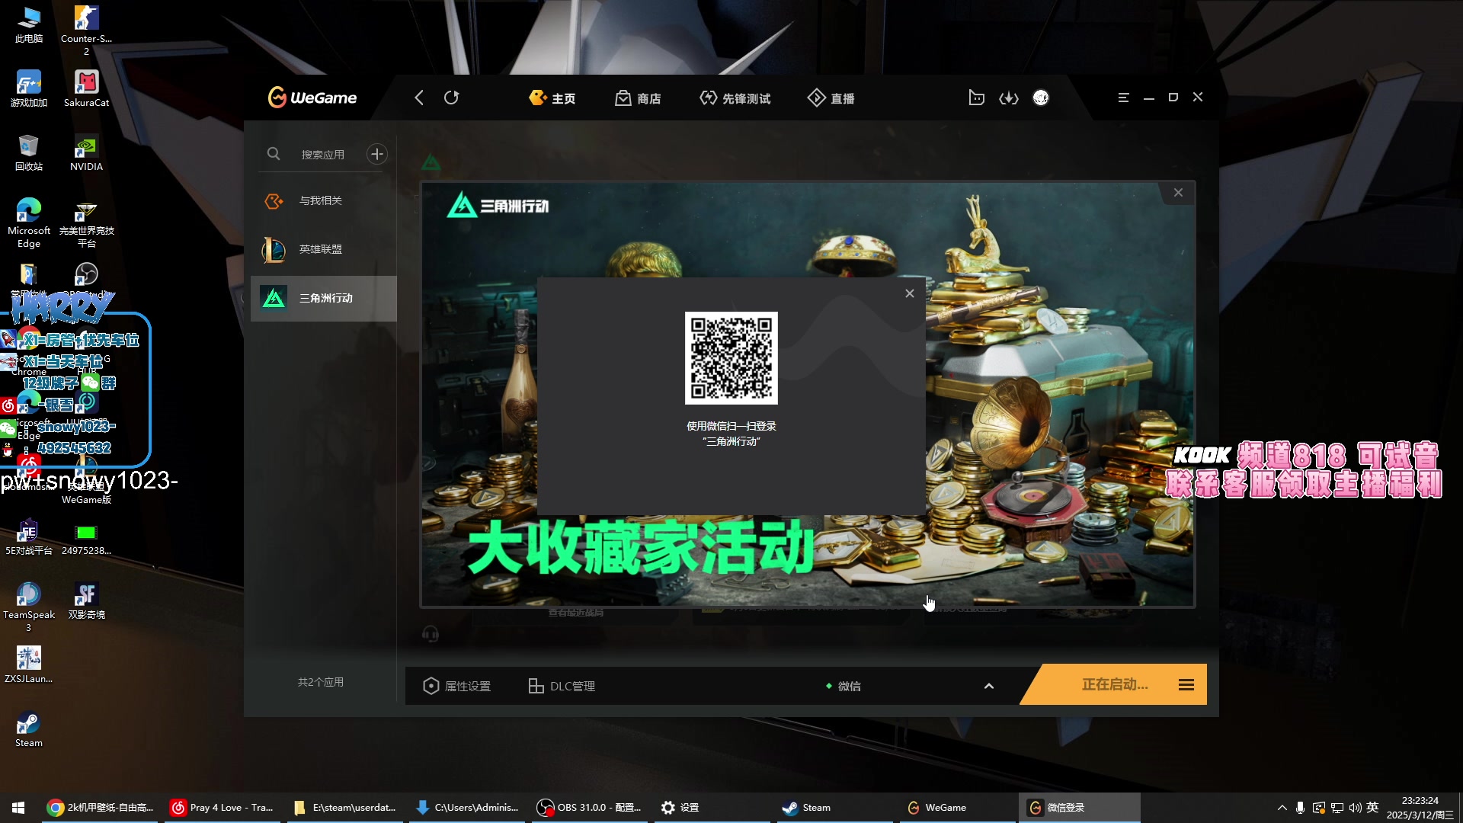Open the WeGame hamburger menu
The width and height of the screenshot is (1463, 823).
click(x=1123, y=98)
